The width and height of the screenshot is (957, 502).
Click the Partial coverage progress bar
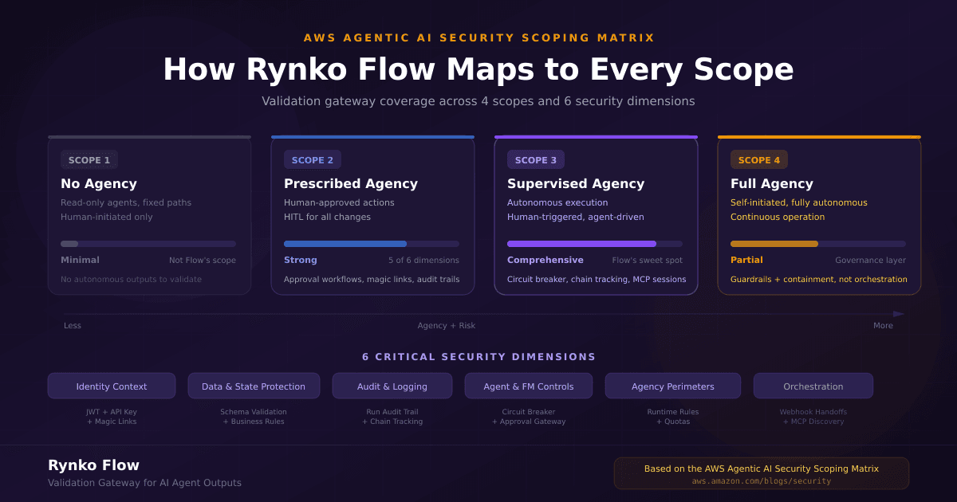click(819, 243)
